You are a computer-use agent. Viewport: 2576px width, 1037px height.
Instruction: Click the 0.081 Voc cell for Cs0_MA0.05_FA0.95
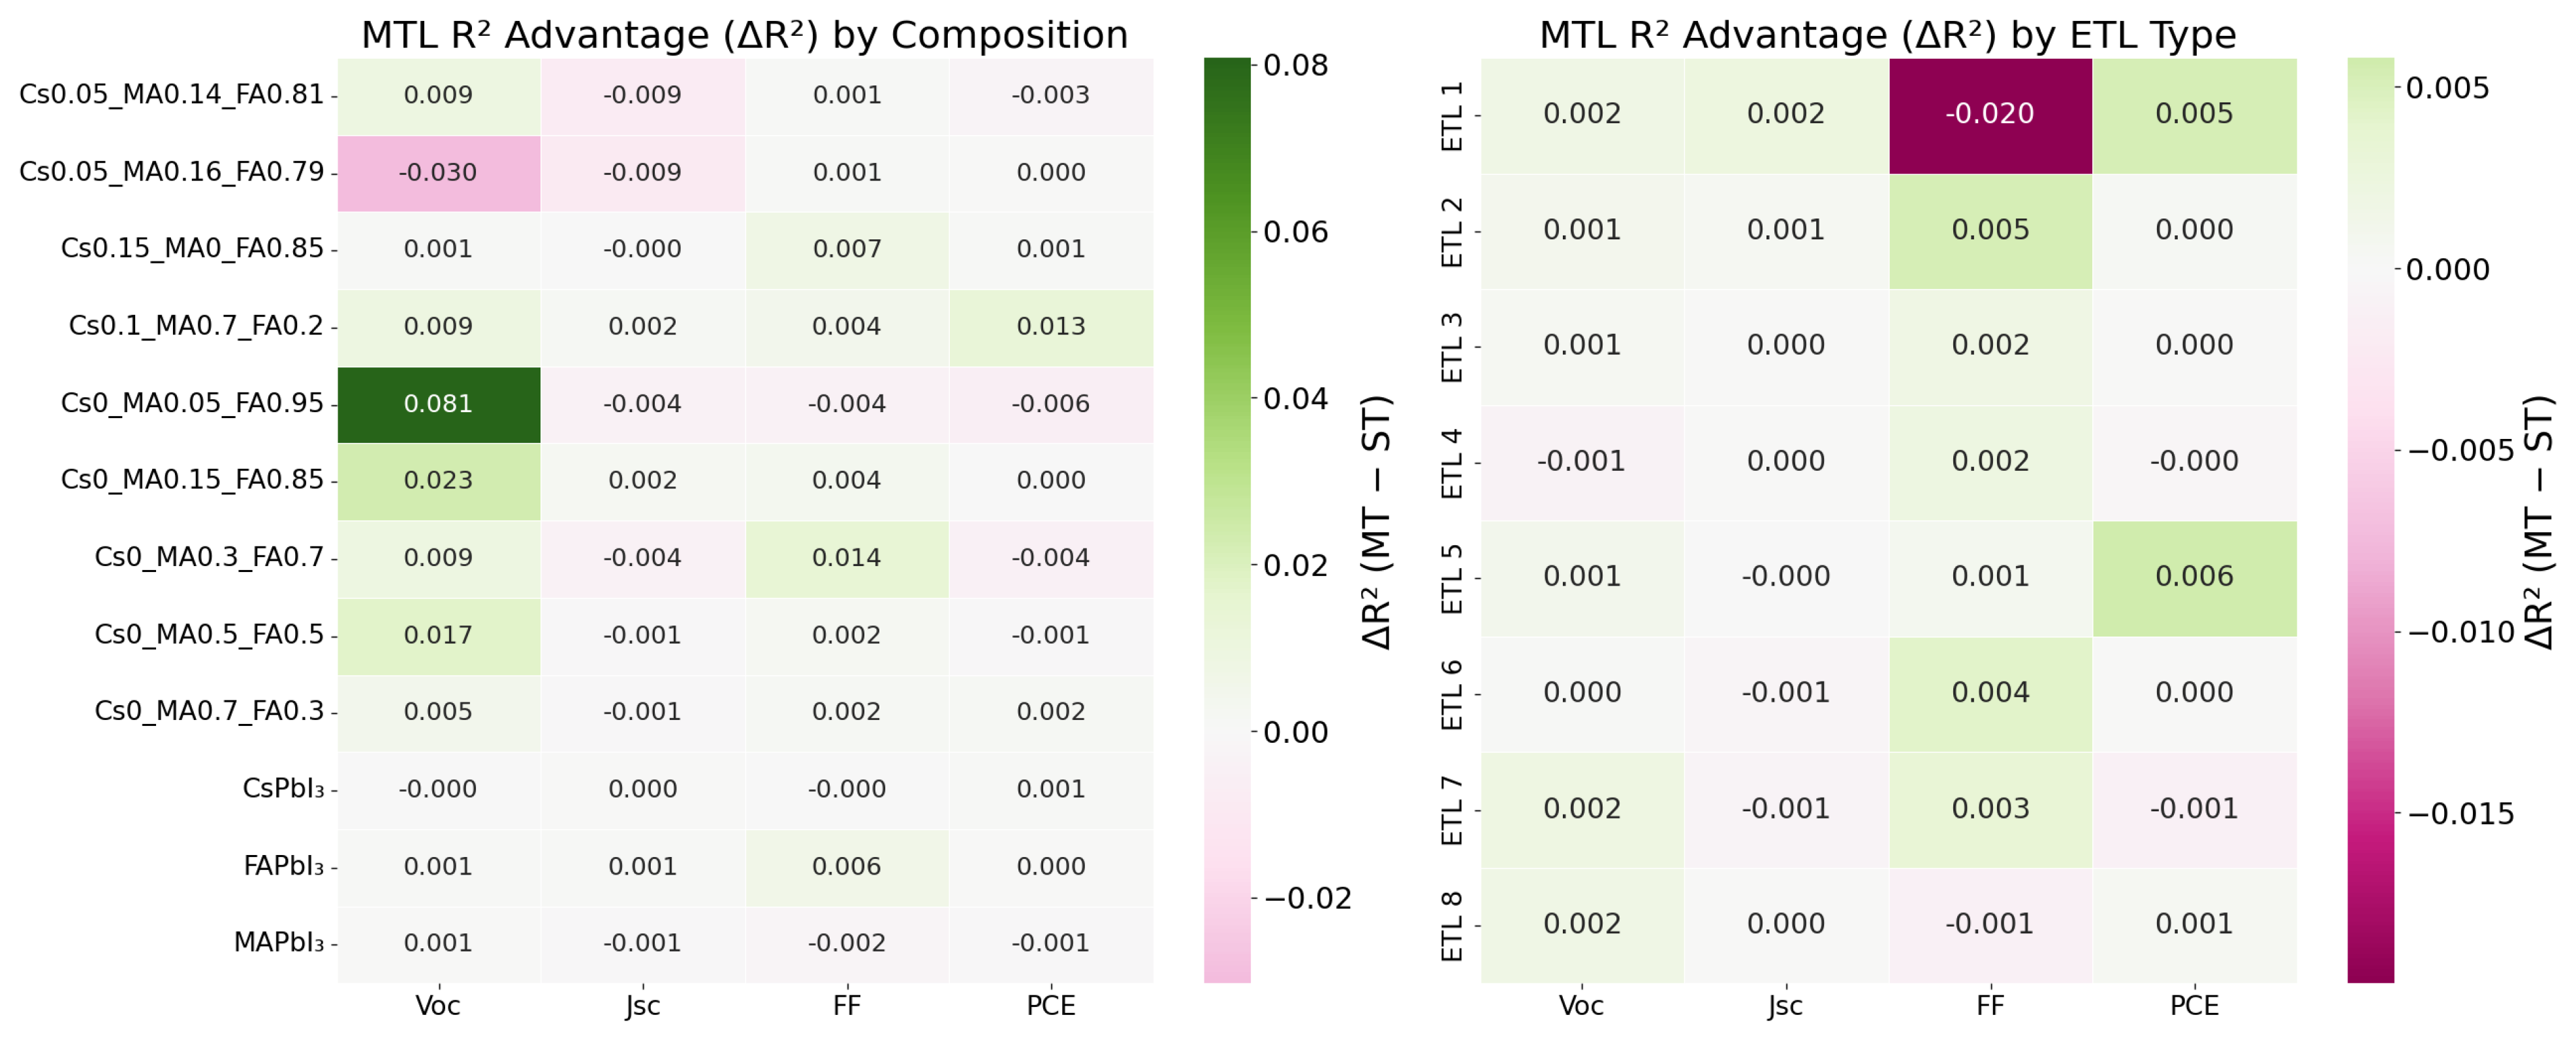tap(439, 404)
